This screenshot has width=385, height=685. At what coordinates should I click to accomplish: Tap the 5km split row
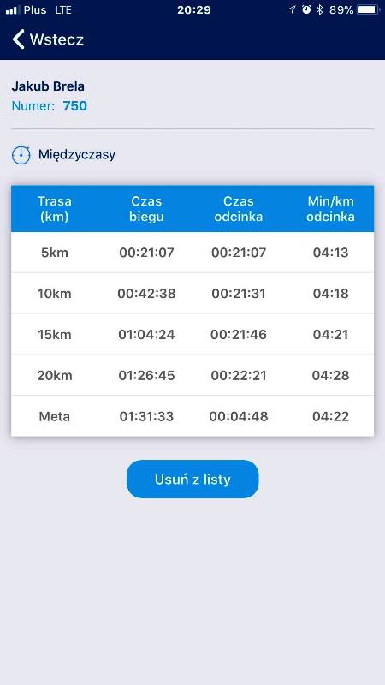click(192, 253)
